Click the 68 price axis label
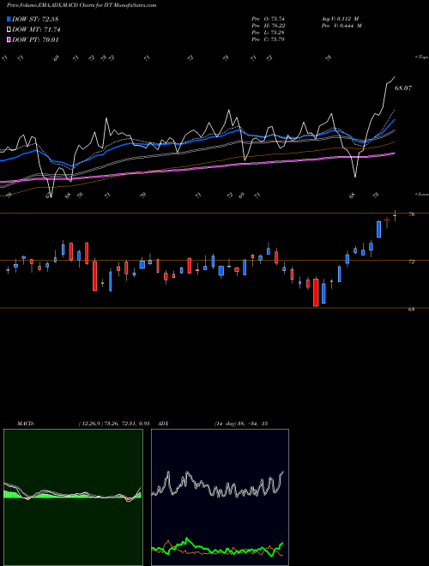The image size is (429, 566). click(x=411, y=310)
